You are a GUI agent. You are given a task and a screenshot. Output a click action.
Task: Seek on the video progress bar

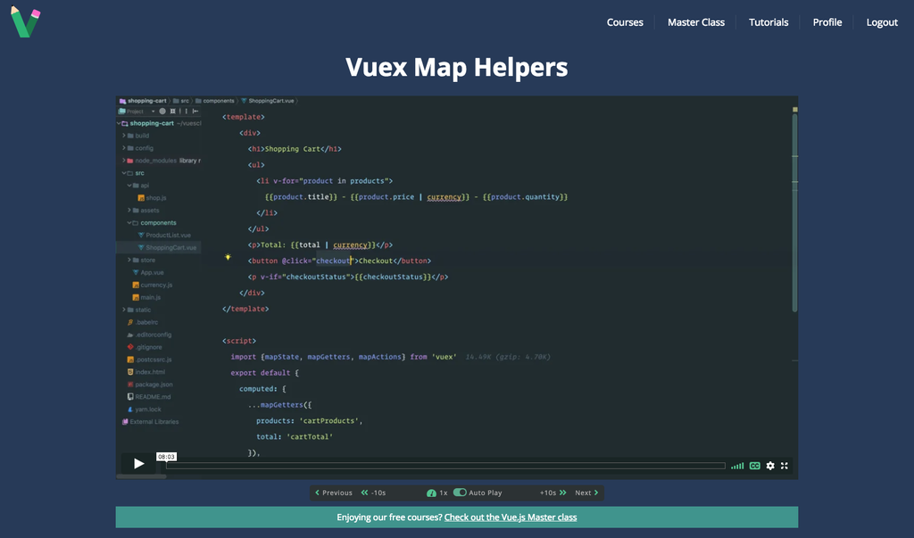(x=445, y=465)
